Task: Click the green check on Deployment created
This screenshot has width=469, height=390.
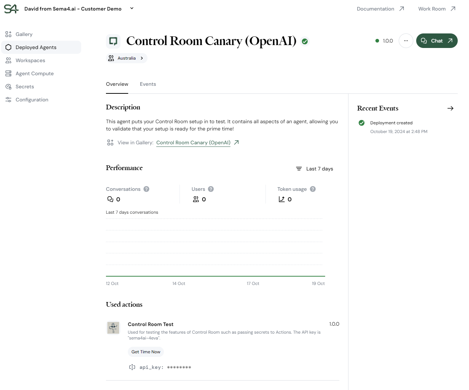Action: [x=362, y=123]
